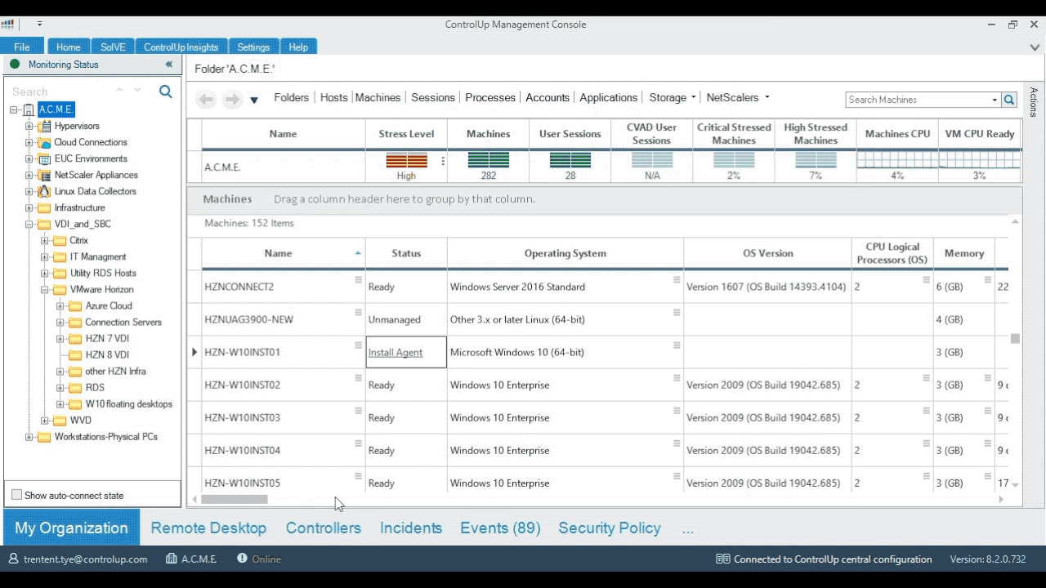The image size is (1046, 588).
Task: Open the filter menu icon in the Operating System column
Action: click(677, 280)
